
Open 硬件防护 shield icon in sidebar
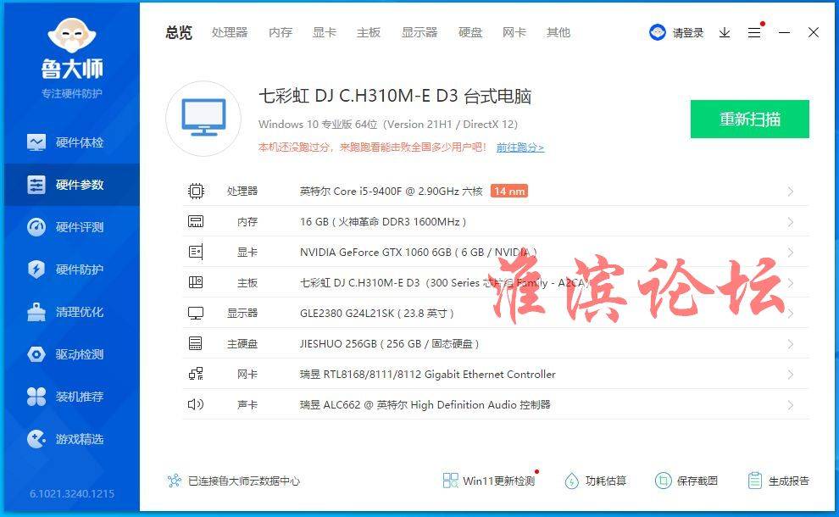(x=36, y=270)
